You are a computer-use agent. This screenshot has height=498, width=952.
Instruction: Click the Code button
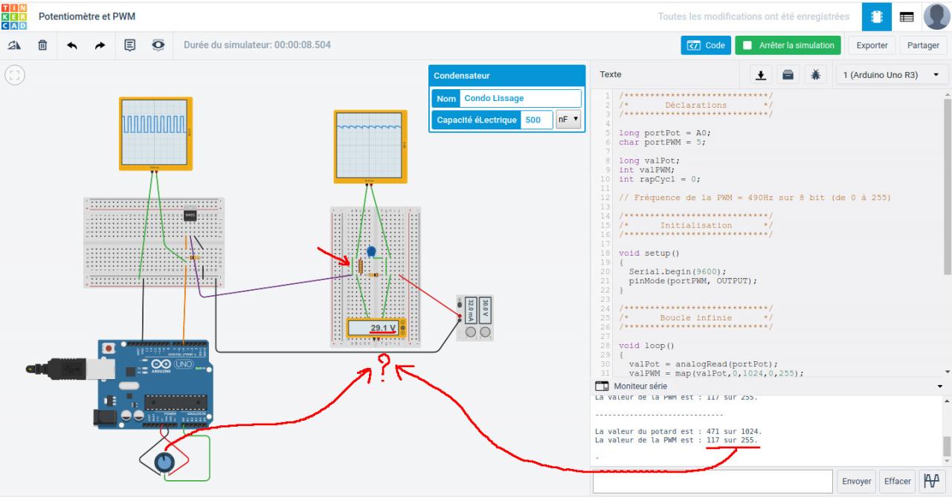(706, 45)
